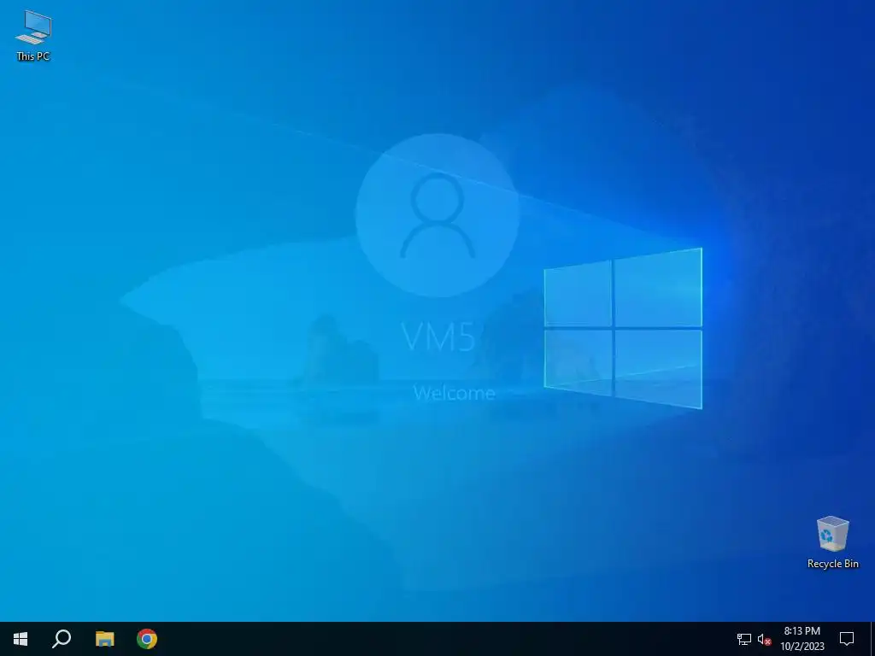The image size is (875, 656).
Task: Open muted volume tray icon
Action: click(x=765, y=639)
